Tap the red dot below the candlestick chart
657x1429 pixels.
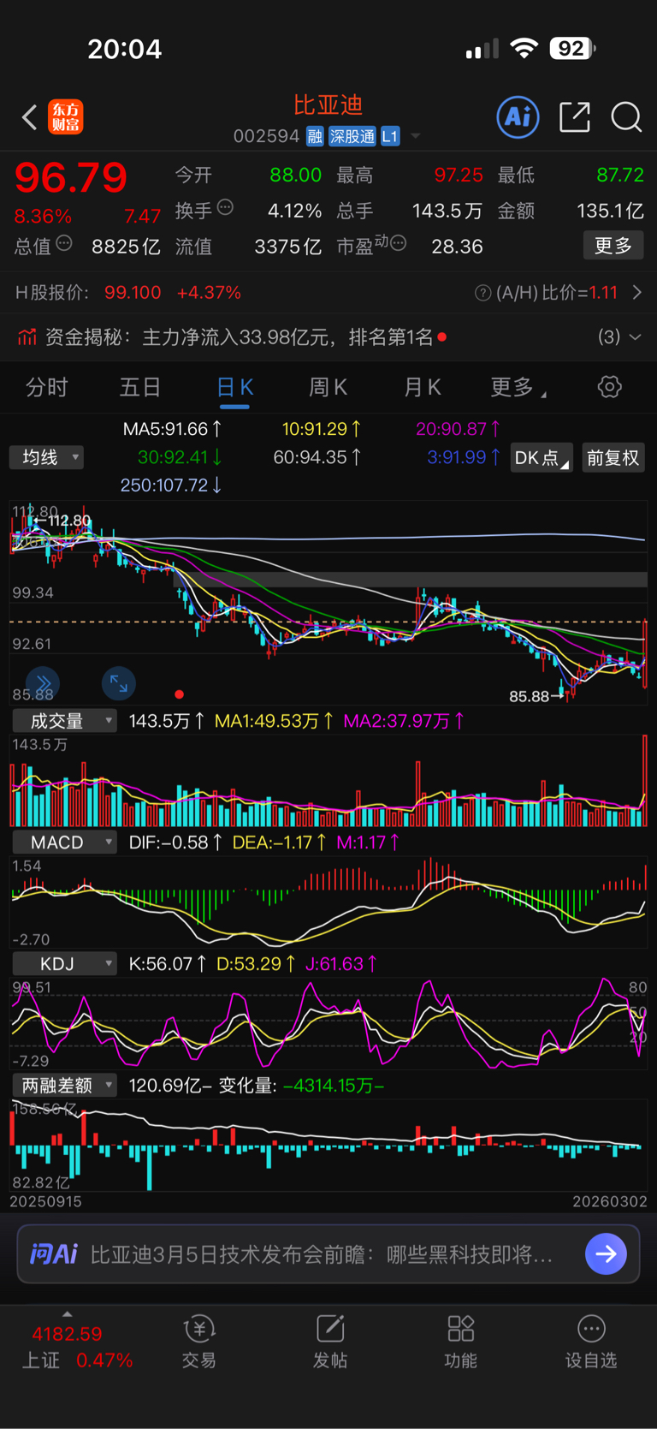coord(179,694)
